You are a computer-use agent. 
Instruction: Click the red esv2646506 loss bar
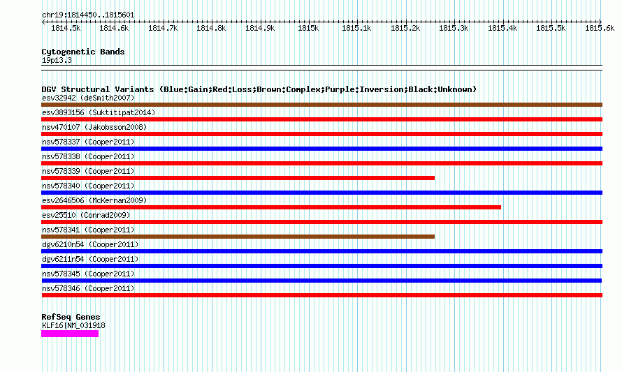pos(271,207)
